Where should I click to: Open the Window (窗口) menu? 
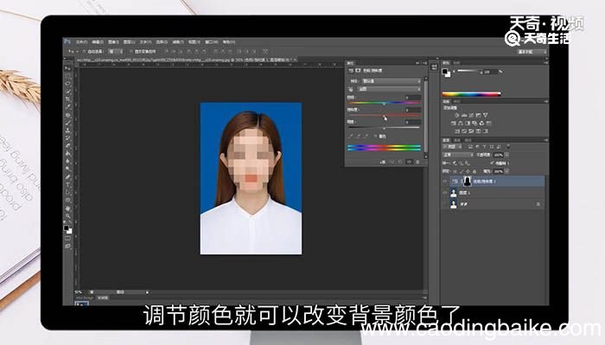coord(211,42)
